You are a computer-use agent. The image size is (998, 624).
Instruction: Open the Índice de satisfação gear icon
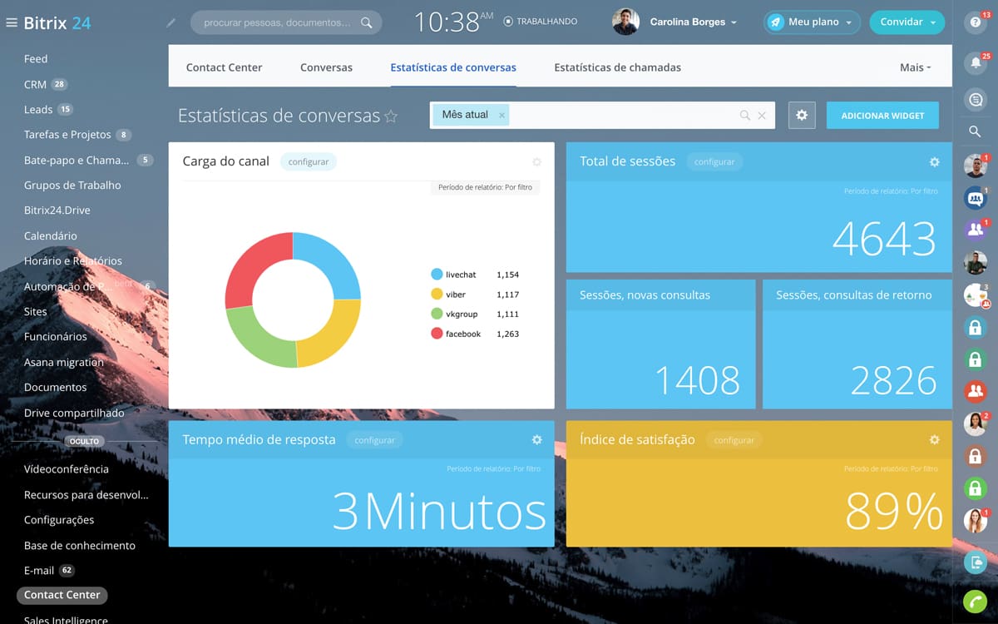tap(934, 440)
